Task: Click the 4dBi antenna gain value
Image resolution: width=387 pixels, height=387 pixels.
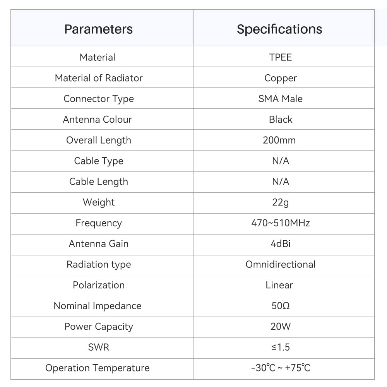Action: (280, 244)
